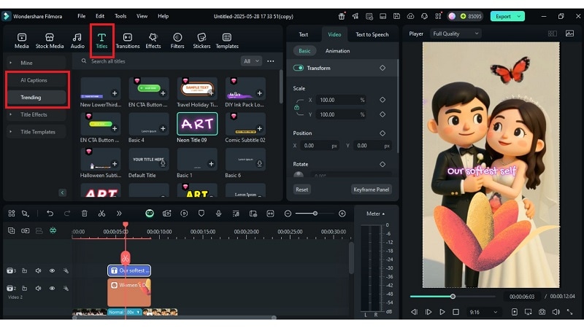Open the Full Quality dropdown
Image resolution: width=584 pixels, height=328 pixels.
click(x=456, y=34)
